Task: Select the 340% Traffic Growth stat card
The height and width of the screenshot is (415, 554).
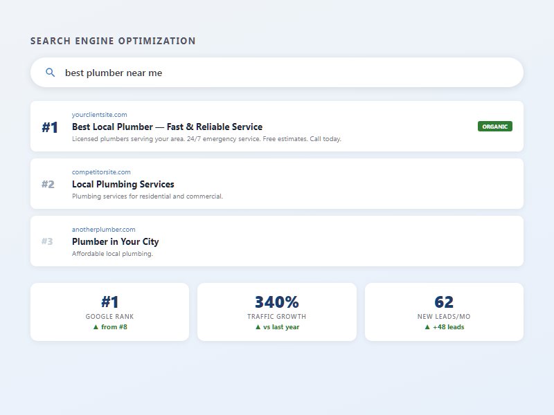Action: 277,312
